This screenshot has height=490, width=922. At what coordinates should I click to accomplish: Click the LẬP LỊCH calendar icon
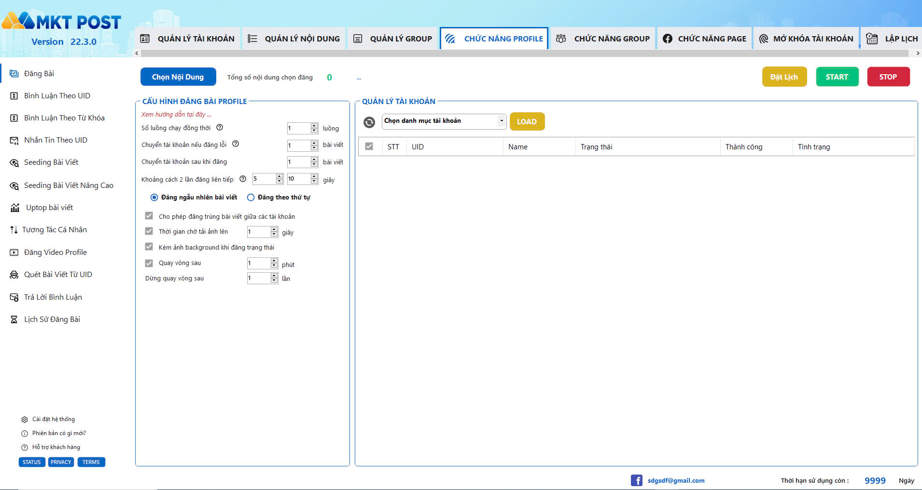point(872,39)
